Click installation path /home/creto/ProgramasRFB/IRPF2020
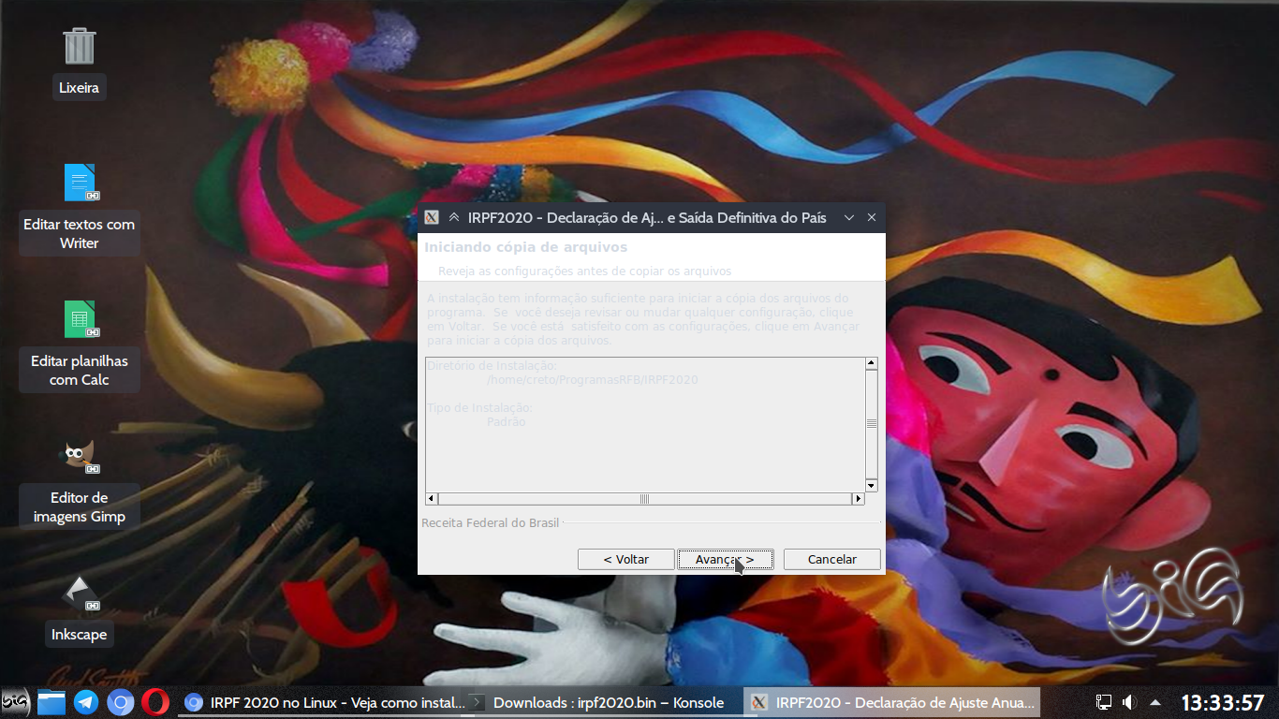The width and height of the screenshot is (1279, 719). [592, 380]
